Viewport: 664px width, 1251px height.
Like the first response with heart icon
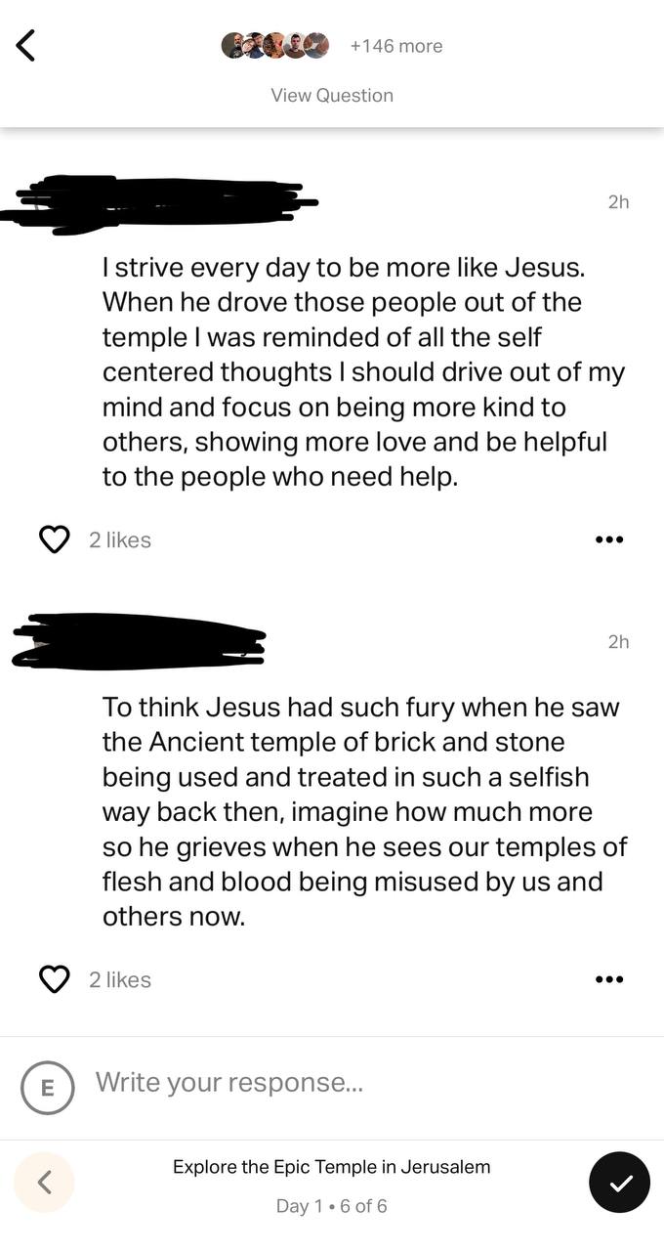coord(55,539)
